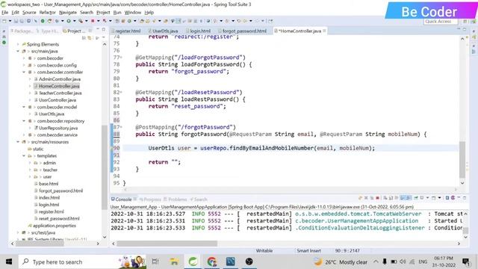Viewport: 478px width, 269px height.
Task: Click the Save toolbar icon
Action: click(x=16, y=21)
